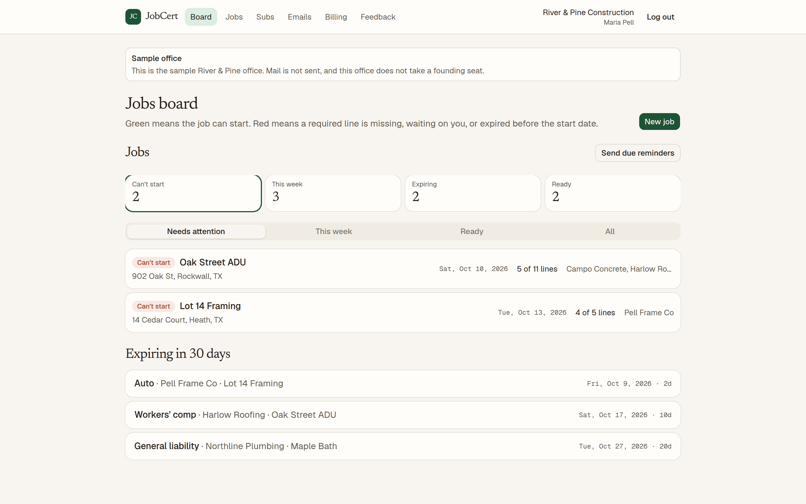Go to the Jobs nav page
806x504 pixels.
coord(234,17)
